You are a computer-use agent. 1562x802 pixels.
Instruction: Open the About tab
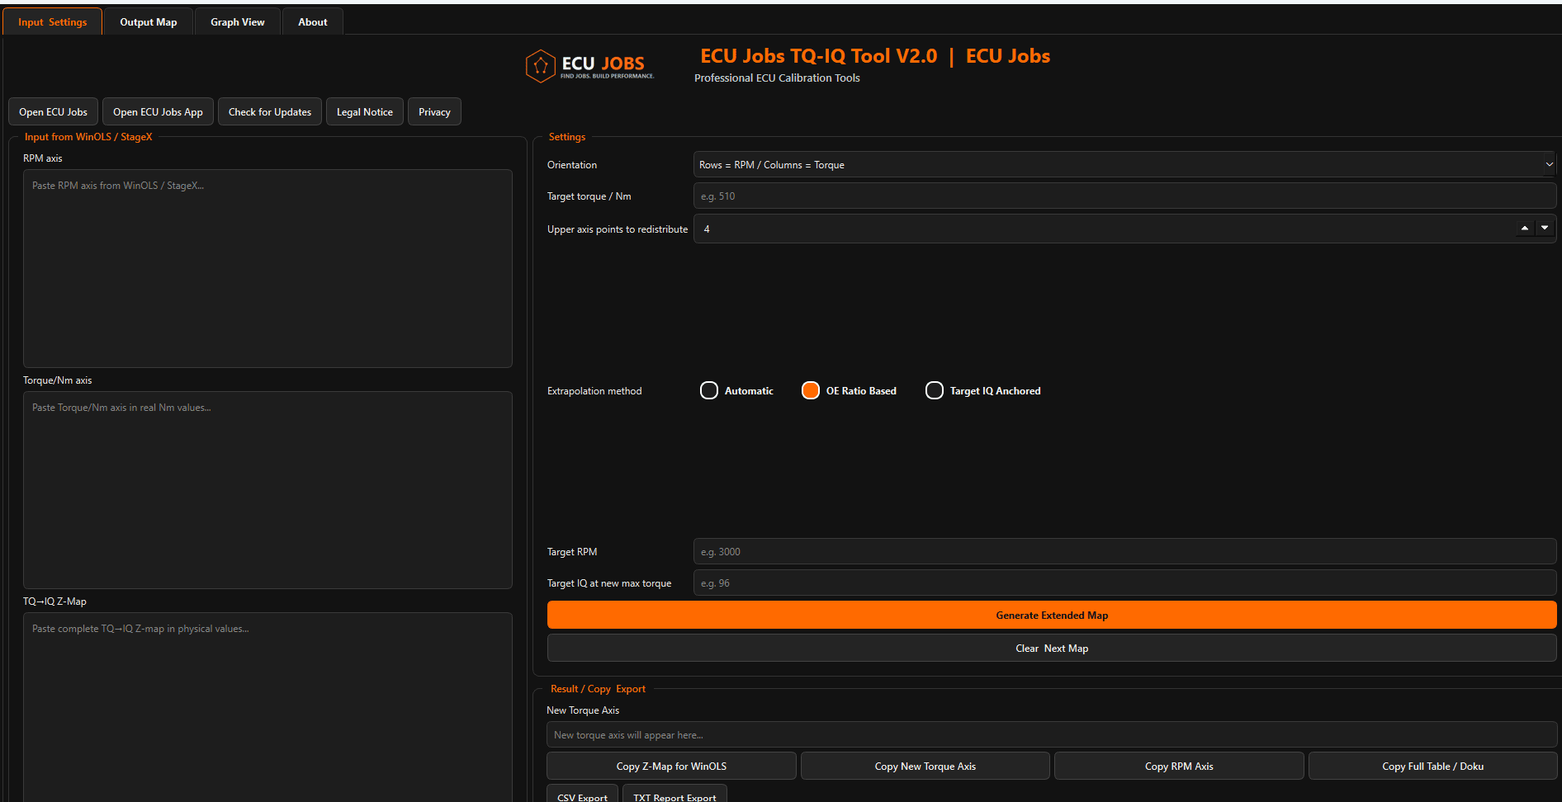[x=313, y=22]
